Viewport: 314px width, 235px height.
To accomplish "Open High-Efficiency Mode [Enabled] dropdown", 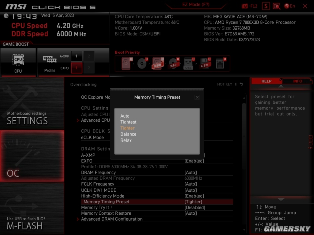I will pos(194,196).
